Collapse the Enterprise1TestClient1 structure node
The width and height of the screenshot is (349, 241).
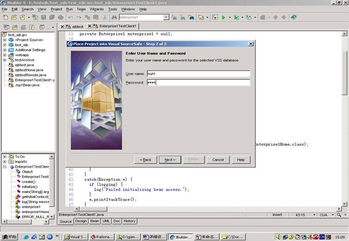pyautogui.click(x=5, y=167)
